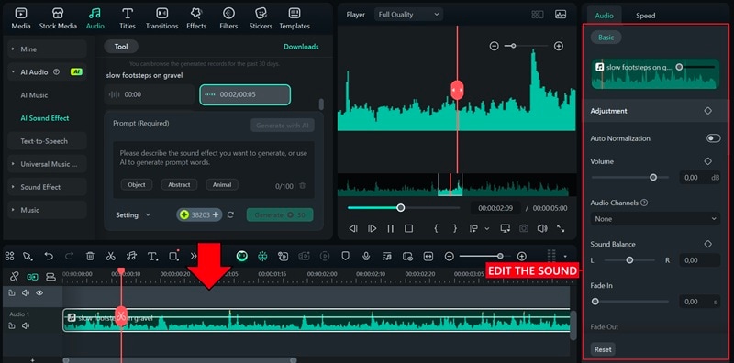Open the Templates tab
The width and height of the screenshot is (734, 363).
(295, 18)
